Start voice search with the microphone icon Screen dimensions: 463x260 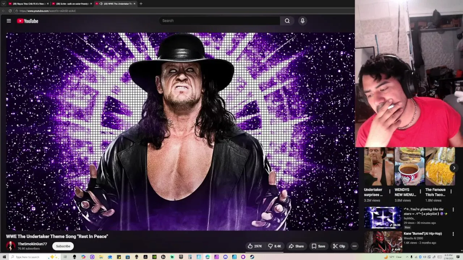pos(303,21)
